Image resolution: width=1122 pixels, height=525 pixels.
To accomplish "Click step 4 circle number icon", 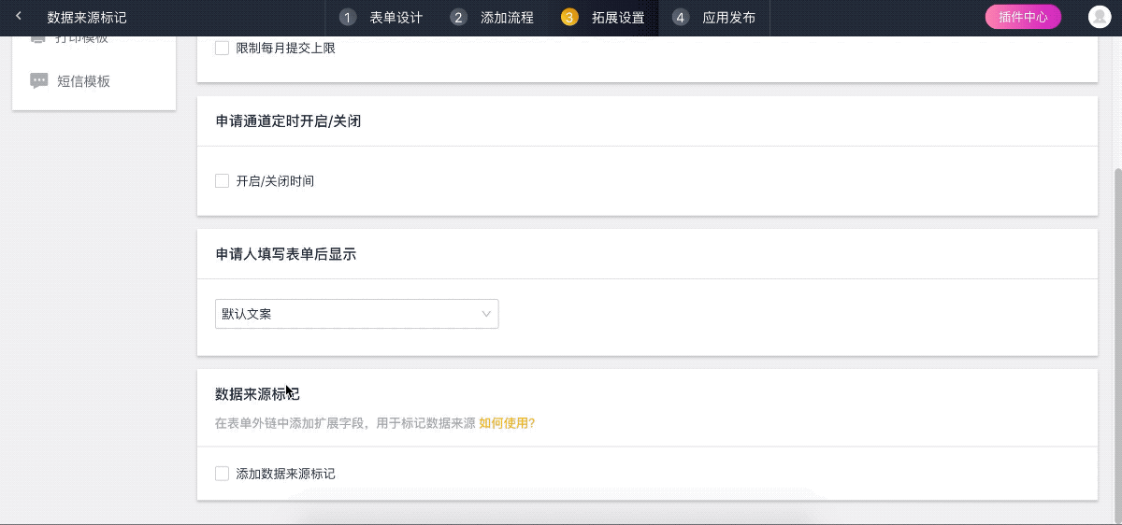I will click(681, 18).
